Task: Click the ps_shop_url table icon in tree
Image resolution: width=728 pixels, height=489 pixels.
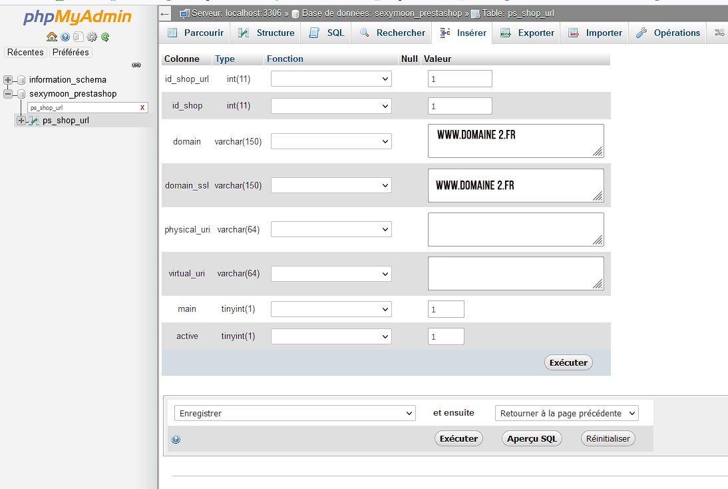Action: point(33,121)
